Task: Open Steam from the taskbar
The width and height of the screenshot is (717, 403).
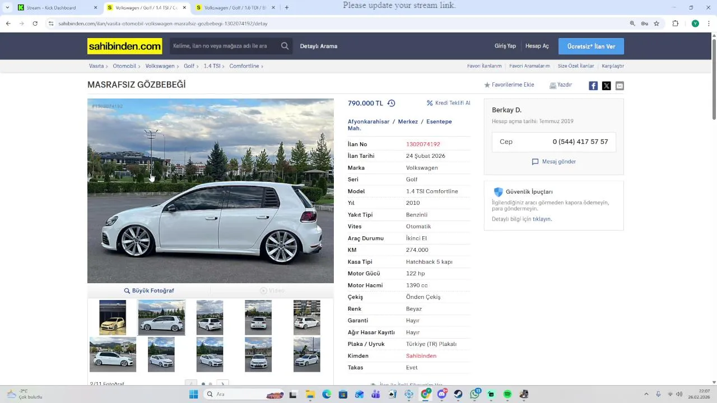Action: pyautogui.click(x=458, y=394)
